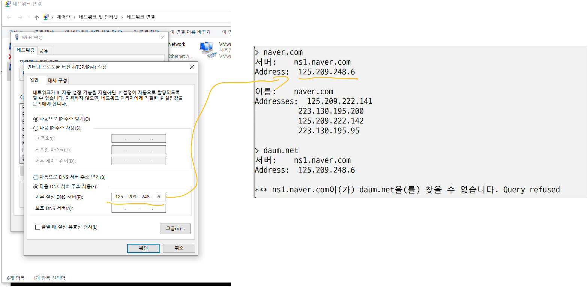Select the 제어판 breadcrumb
The height and width of the screenshot is (287, 588).
point(63,17)
